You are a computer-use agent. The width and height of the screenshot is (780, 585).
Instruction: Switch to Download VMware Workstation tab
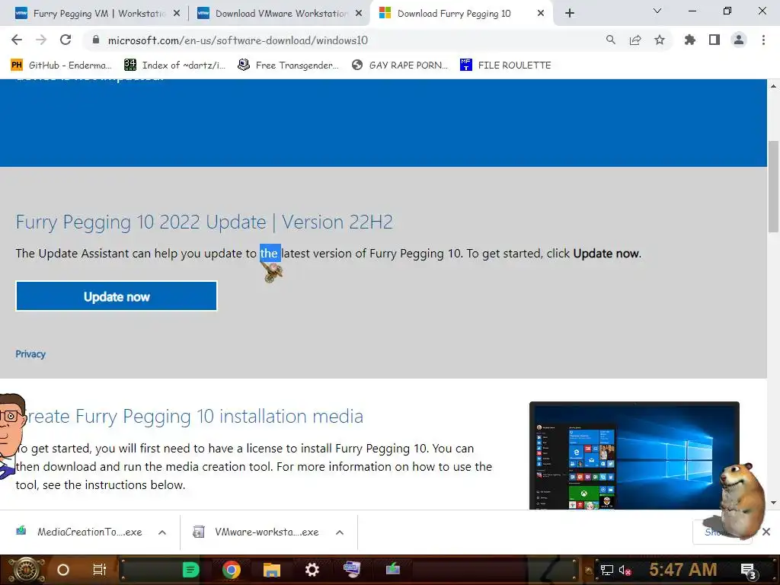(x=280, y=14)
